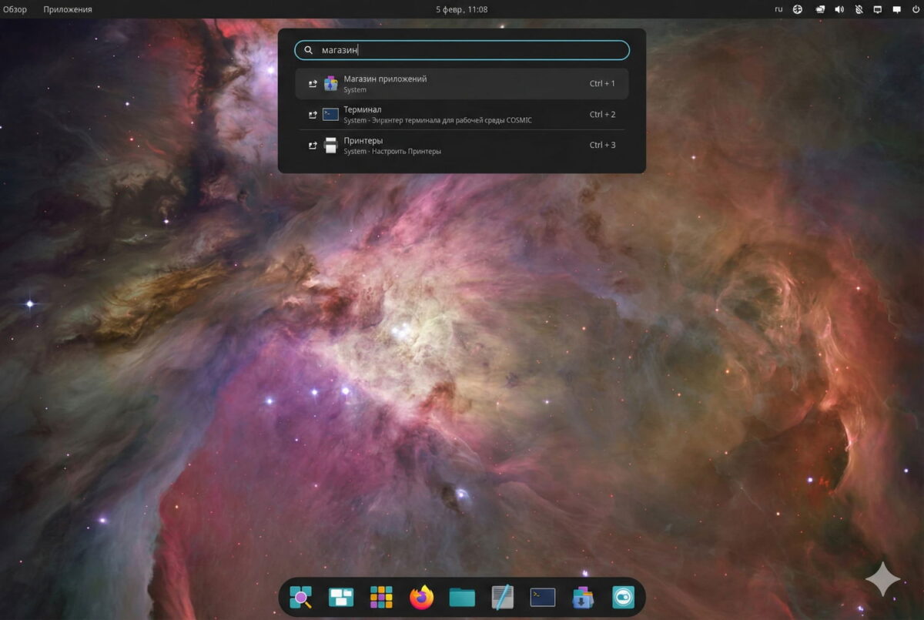Click the sparkle icon at bottom right
924x620 pixels.
pos(884,579)
